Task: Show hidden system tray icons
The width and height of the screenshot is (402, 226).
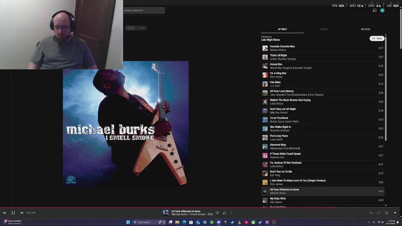Action: tap(369, 222)
